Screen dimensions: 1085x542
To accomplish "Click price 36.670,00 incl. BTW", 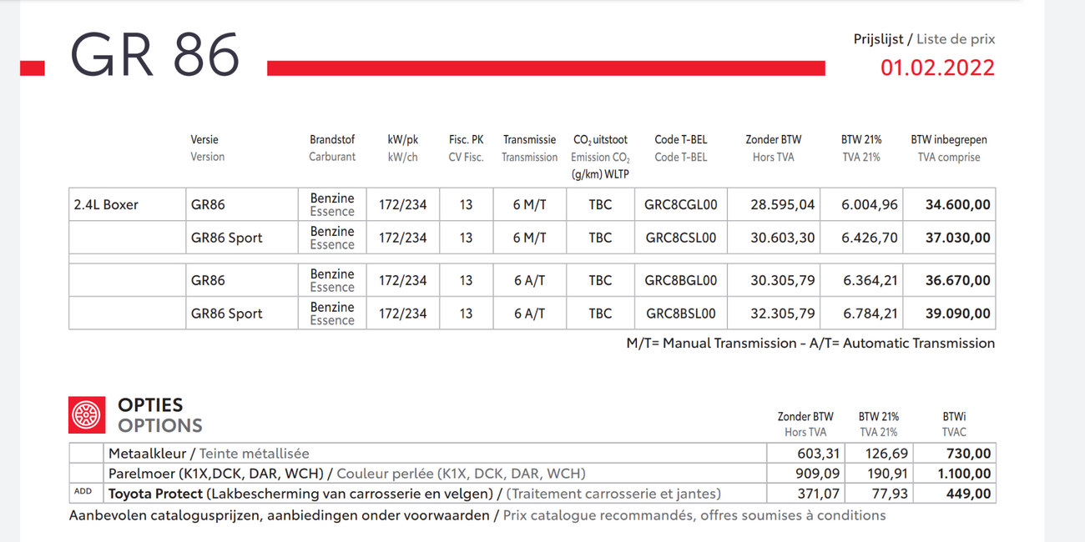I will click(957, 280).
